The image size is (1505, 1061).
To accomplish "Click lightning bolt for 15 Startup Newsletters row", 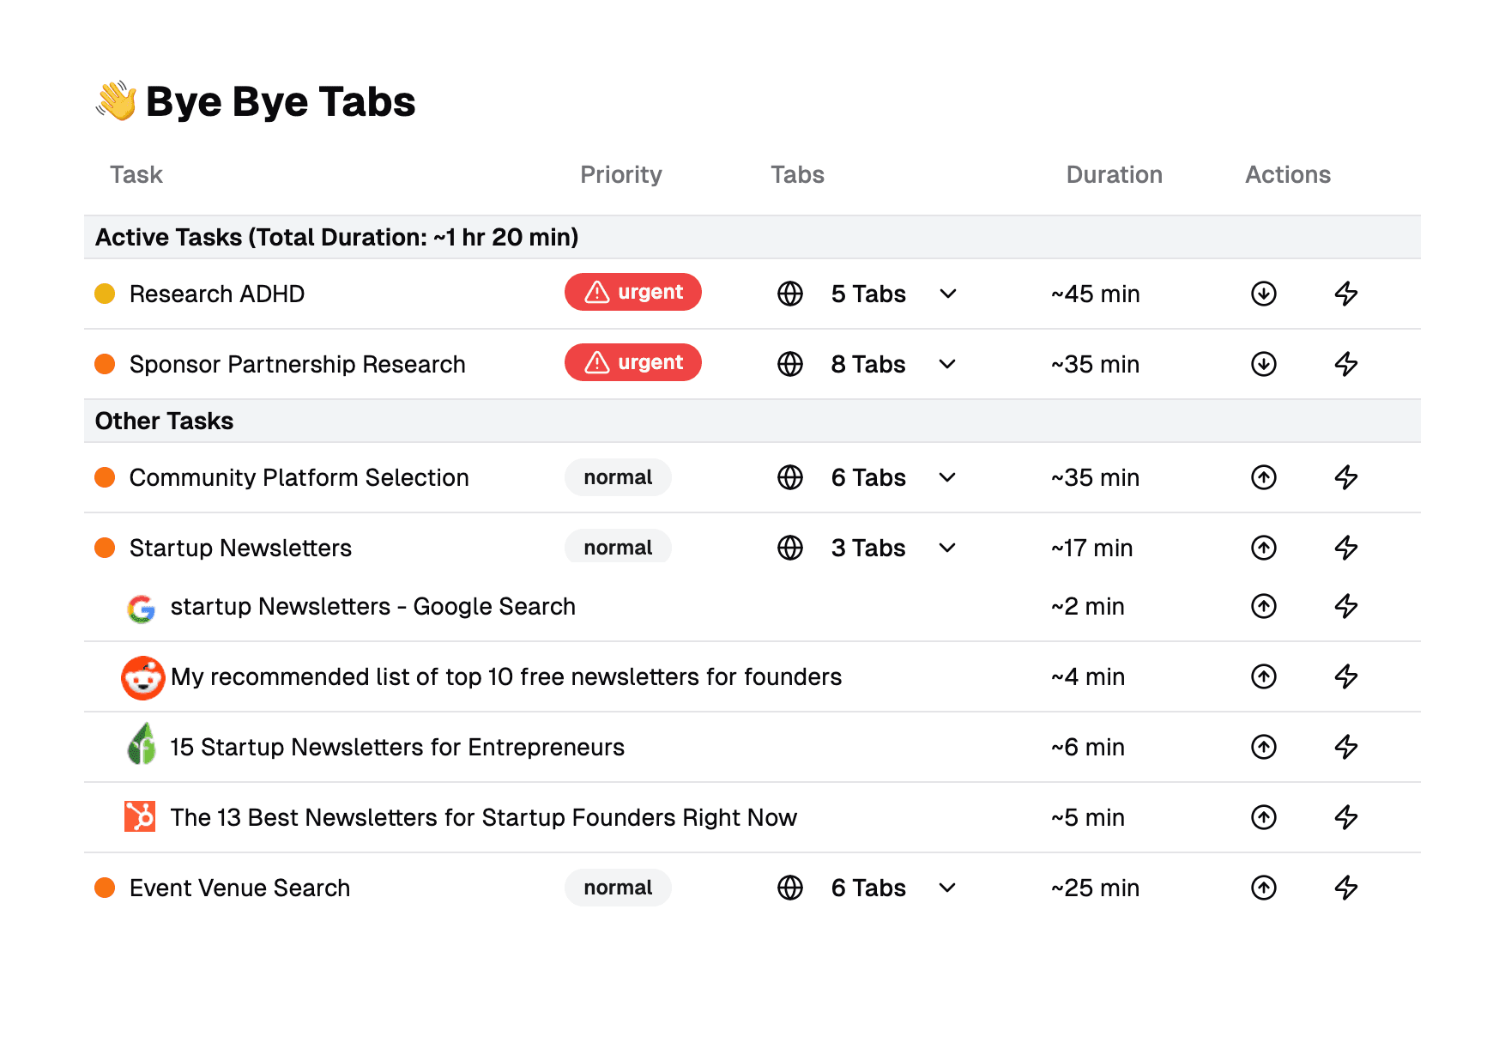I will point(1345,747).
